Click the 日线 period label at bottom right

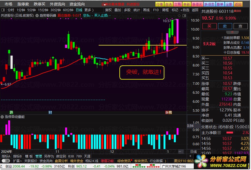(194, 151)
